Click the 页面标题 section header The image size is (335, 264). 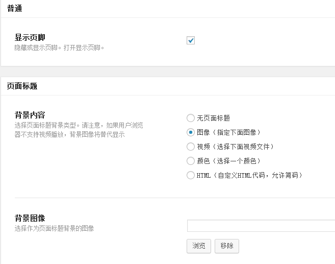point(22,86)
